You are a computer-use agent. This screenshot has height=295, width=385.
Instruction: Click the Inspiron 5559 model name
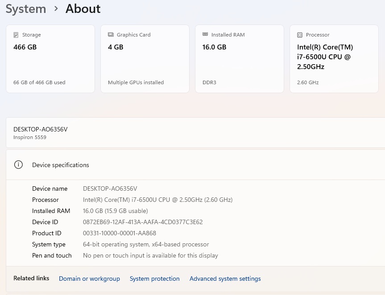[x=30, y=137]
